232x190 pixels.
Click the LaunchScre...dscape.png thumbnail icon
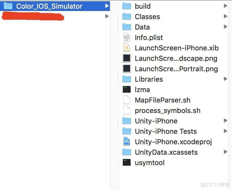[x=127, y=58]
